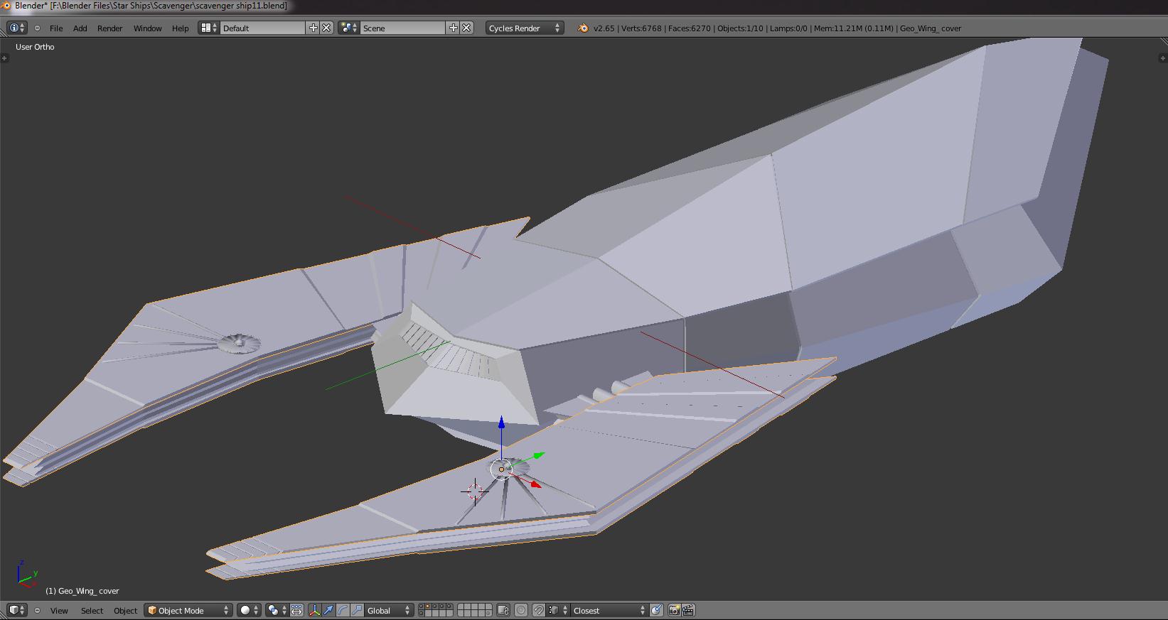Image resolution: width=1168 pixels, height=620 pixels.
Task: Select the scale manipulator icon
Action: tap(357, 610)
